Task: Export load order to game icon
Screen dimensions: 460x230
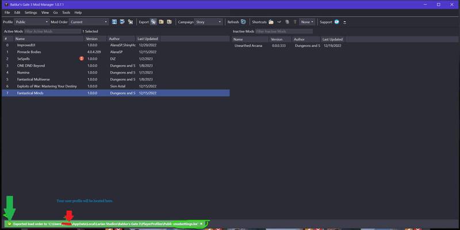Action: click(154, 22)
